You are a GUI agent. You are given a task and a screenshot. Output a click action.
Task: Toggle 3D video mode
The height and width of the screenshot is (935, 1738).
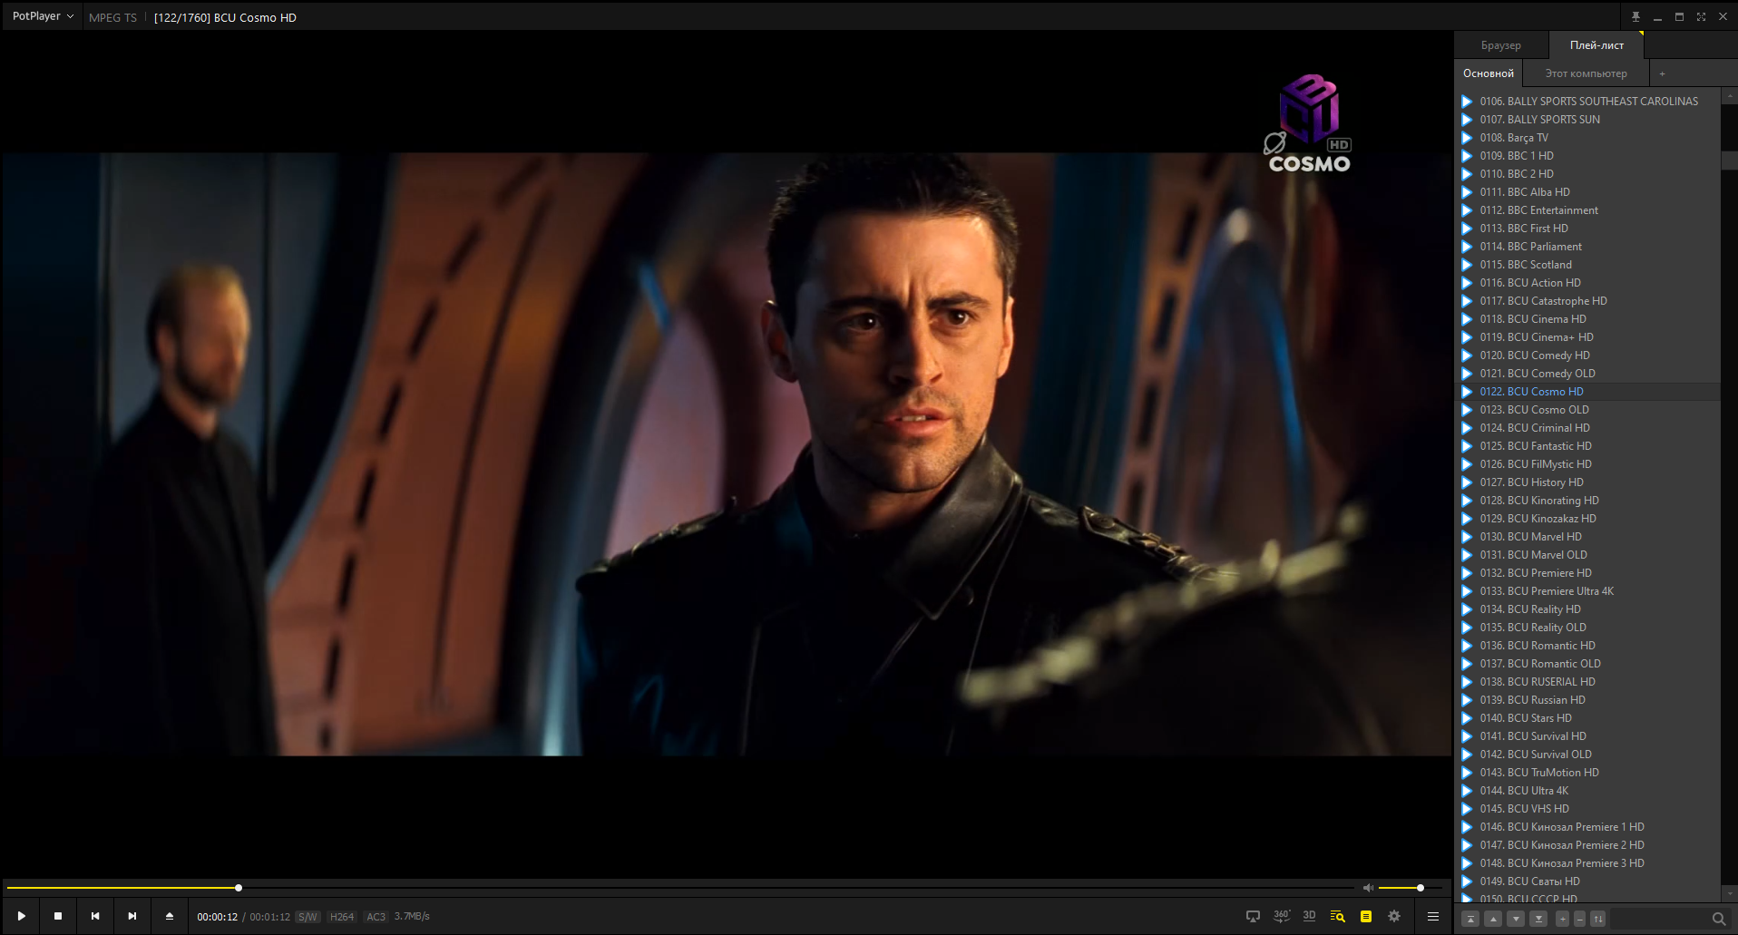click(x=1309, y=916)
